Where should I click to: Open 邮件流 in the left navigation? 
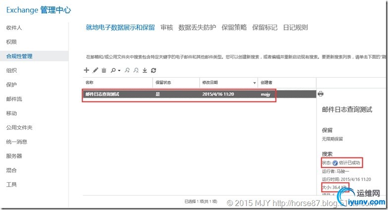click(x=14, y=99)
